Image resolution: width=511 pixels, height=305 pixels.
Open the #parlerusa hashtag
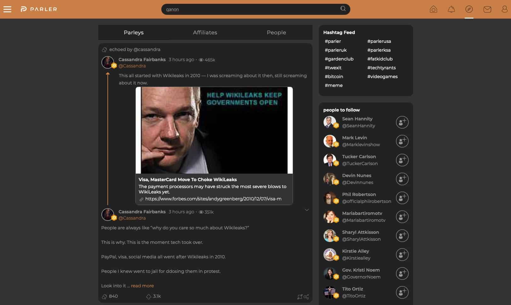pyautogui.click(x=379, y=41)
